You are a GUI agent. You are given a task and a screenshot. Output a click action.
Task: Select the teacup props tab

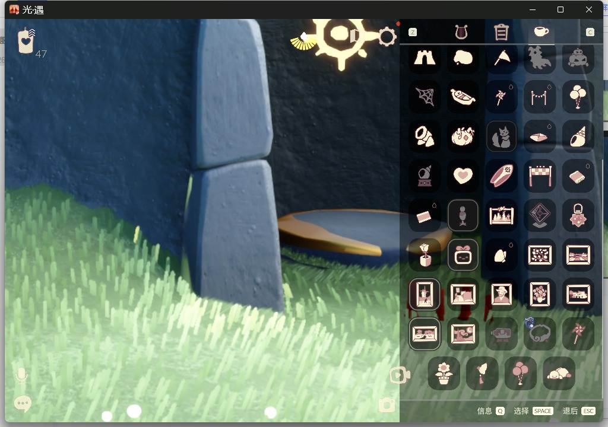[541, 31]
